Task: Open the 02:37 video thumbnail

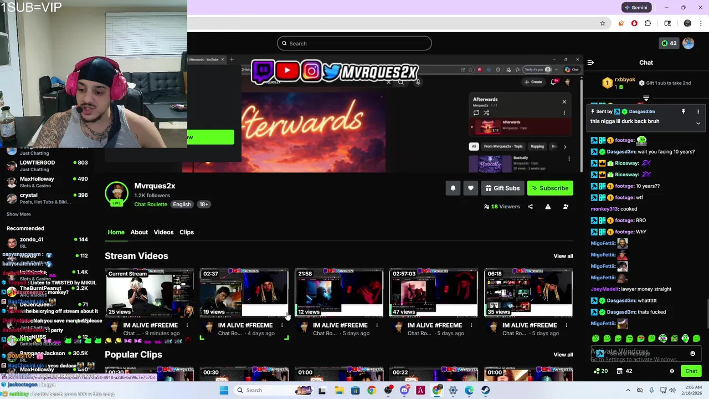Action: [x=244, y=293]
